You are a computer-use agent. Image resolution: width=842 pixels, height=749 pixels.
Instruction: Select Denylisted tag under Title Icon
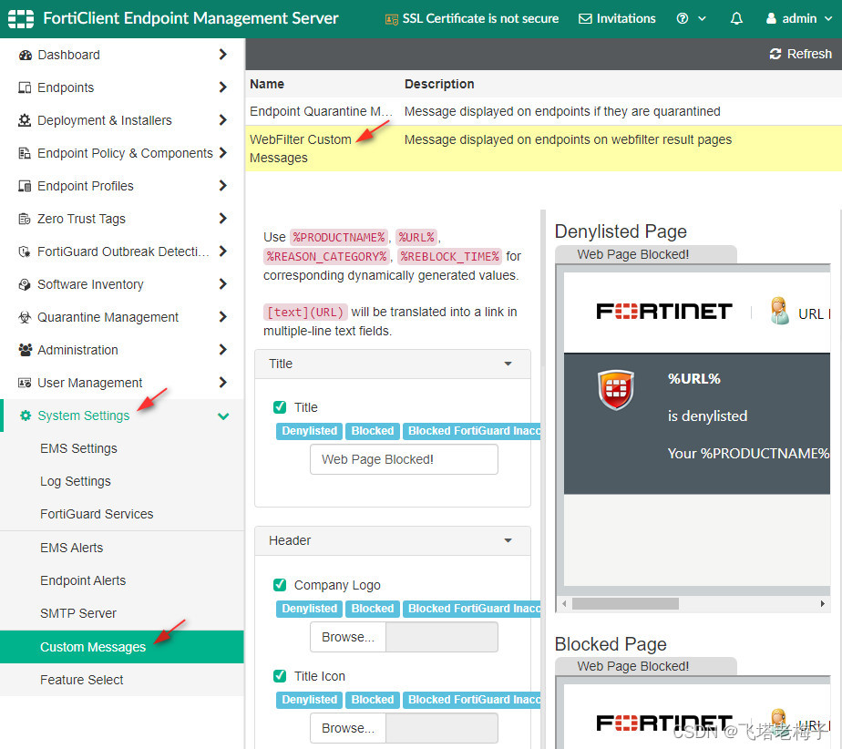tap(309, 700)
